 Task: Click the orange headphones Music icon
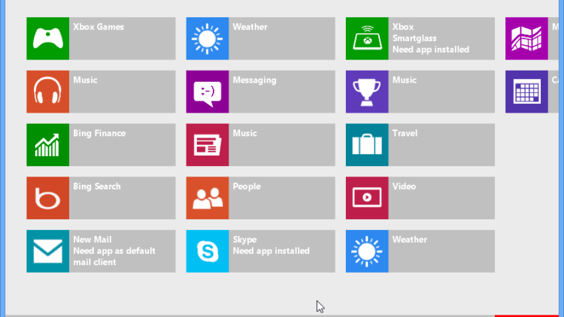coord(47,92)
